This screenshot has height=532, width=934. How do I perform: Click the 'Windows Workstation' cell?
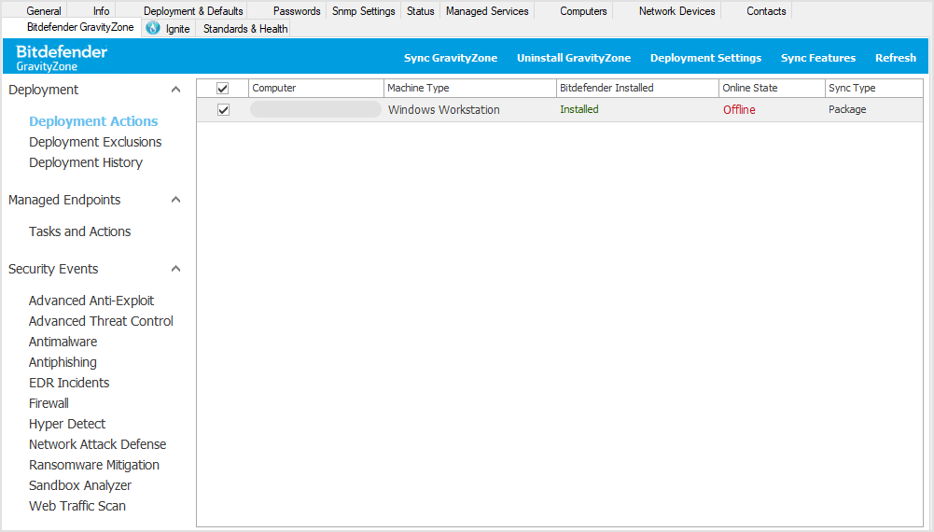(x=444, y=109)
